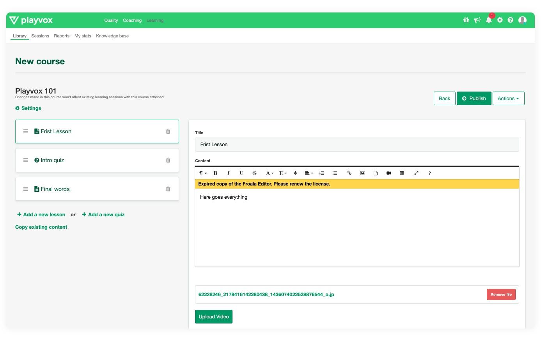Switch to the Reports tab

point(62,36)
